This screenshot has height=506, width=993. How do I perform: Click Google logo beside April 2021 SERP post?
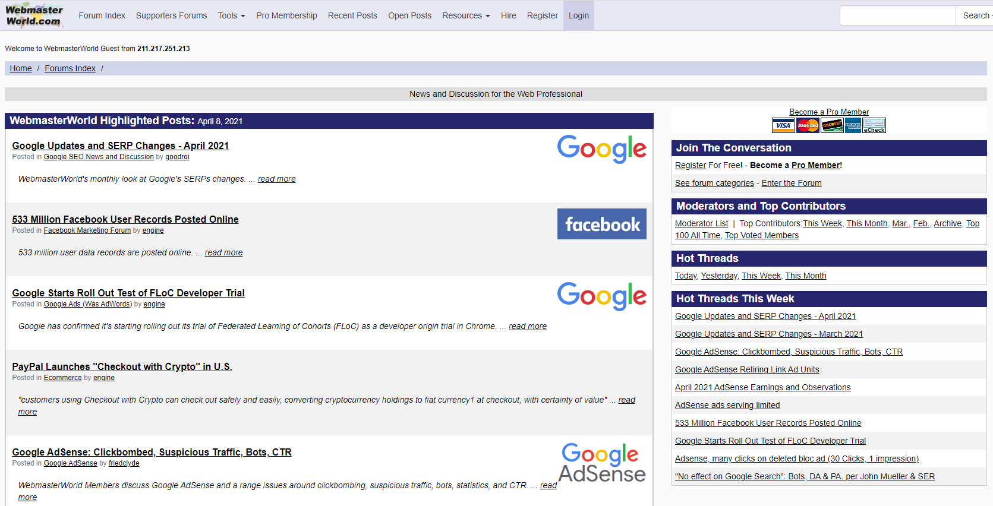point(601,149)
